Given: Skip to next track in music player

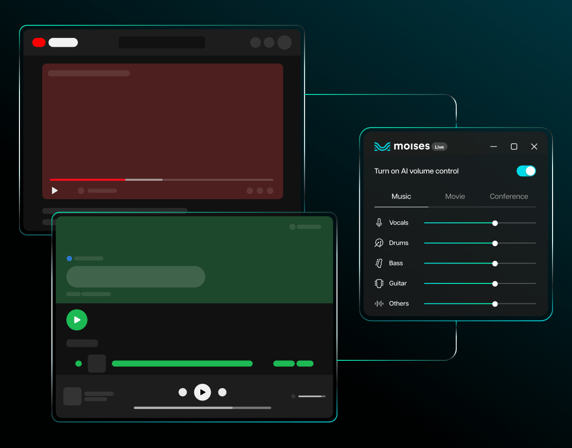Looking at the screenshot, I should pos(222,392).
